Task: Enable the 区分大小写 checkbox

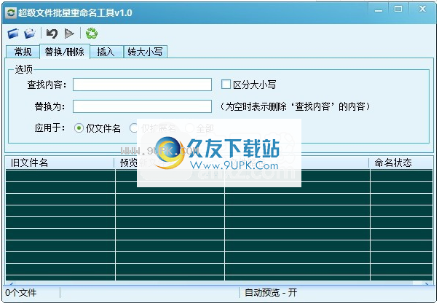Action: coord(226,85)
